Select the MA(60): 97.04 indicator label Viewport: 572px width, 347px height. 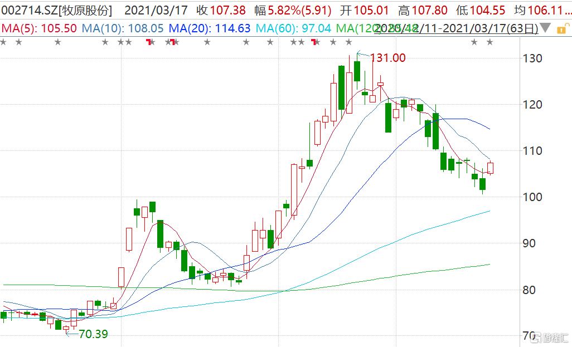point(293,28)
